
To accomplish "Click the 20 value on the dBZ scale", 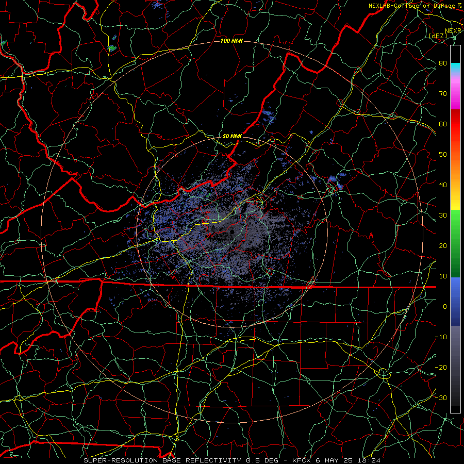I will (443, 246).
